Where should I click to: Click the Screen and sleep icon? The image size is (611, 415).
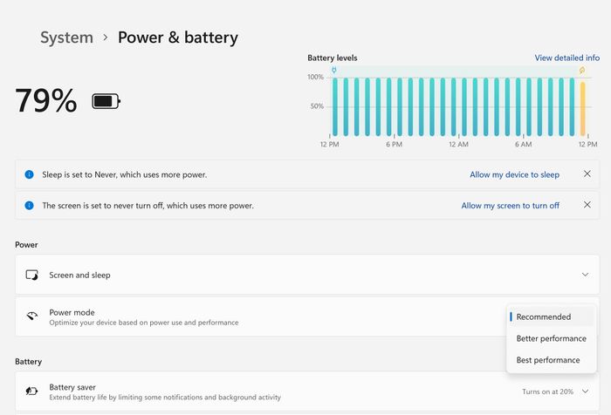(x=31, y=275)
